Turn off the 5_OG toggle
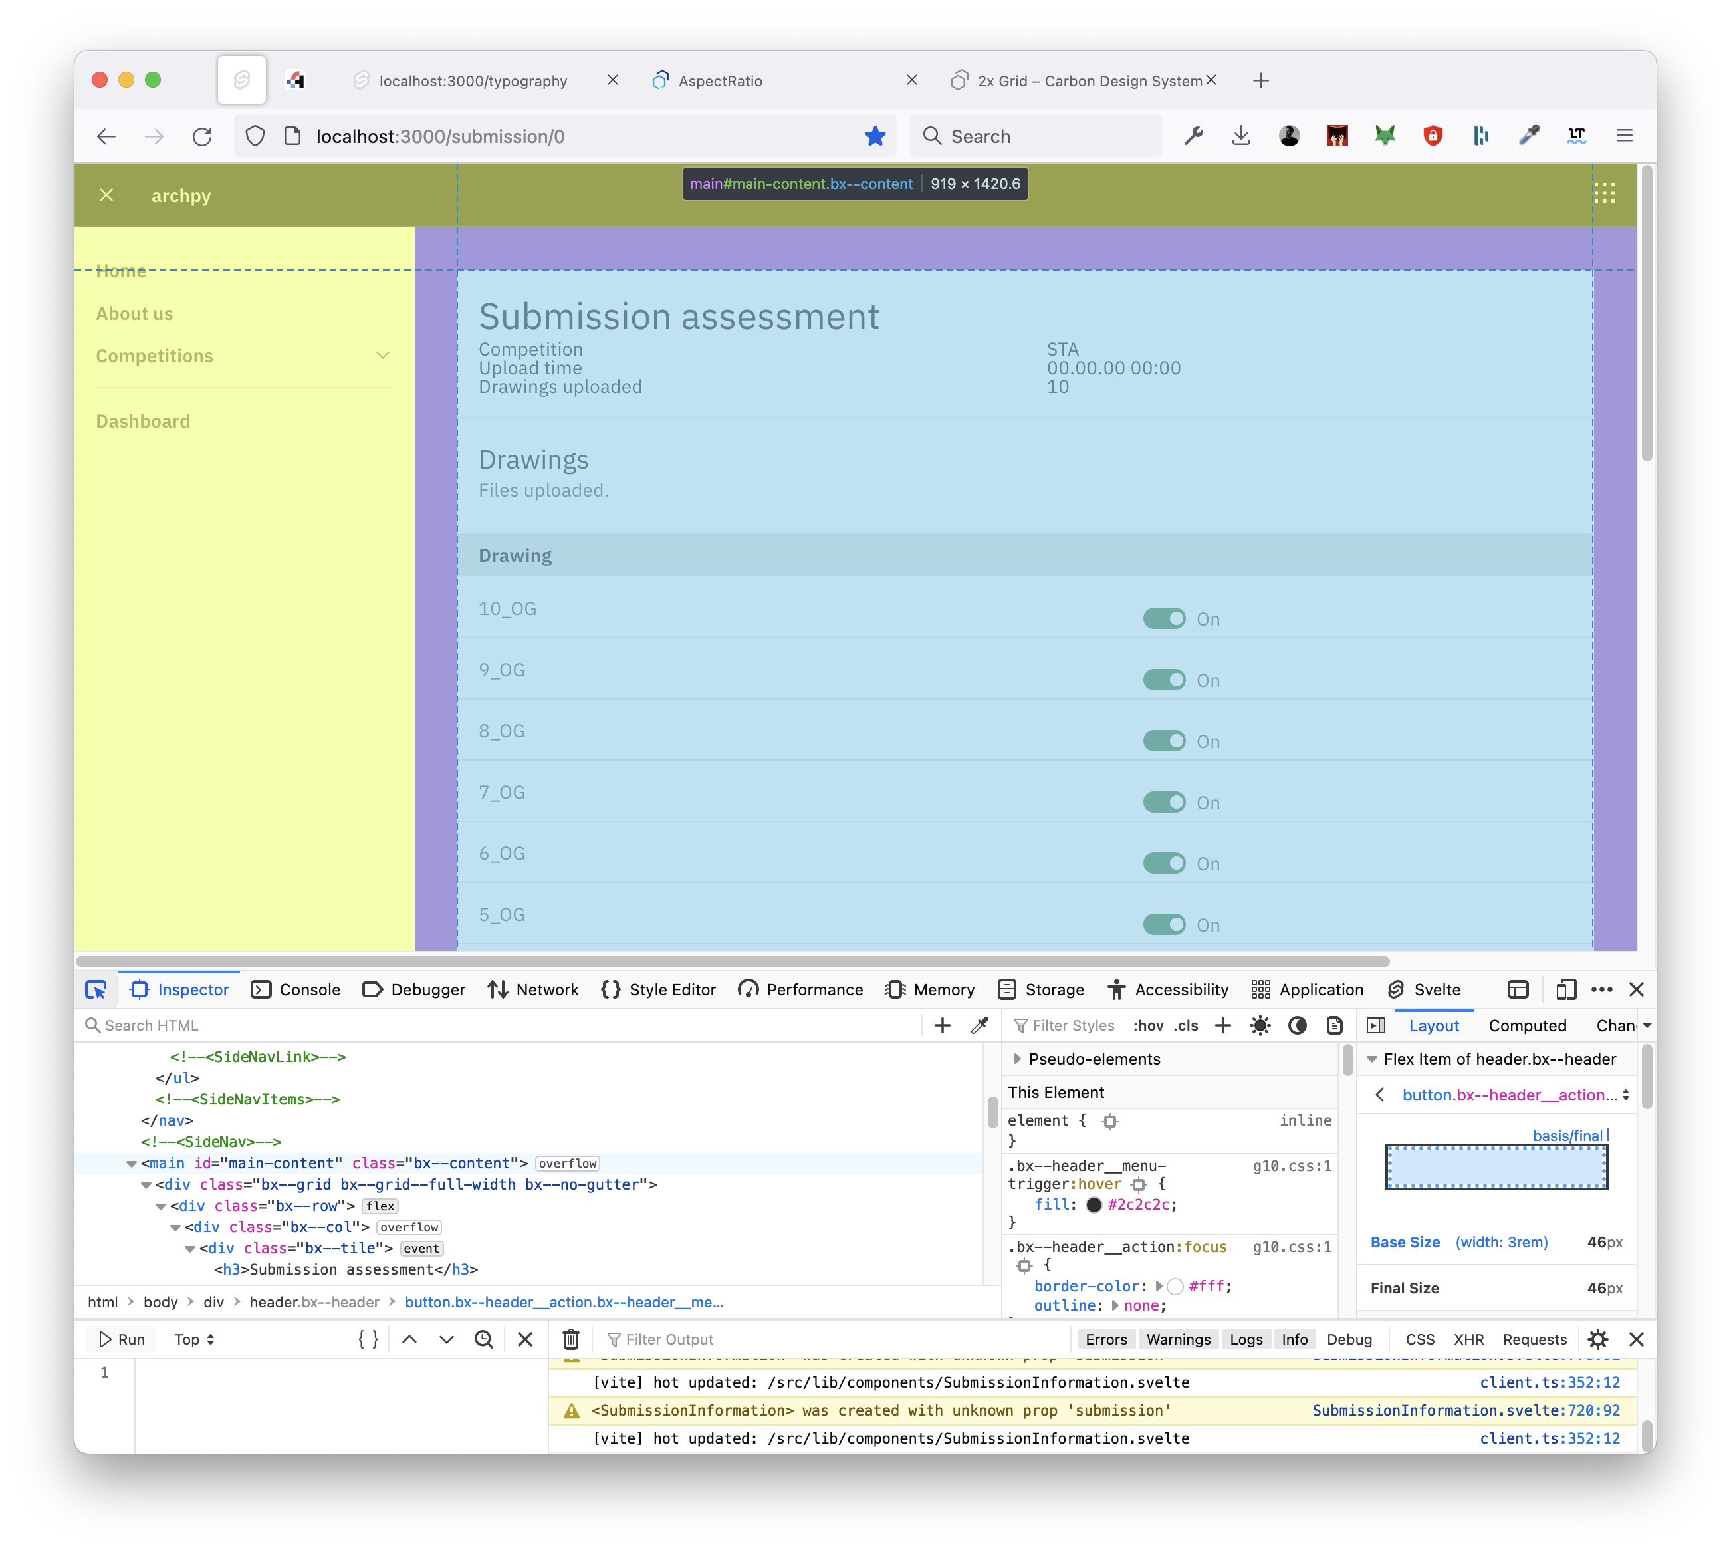The height and width of the screenshot is (1552, 1731). tap(1165, 924)
